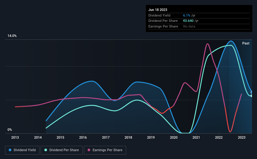Select the 2023 x-axis label

[242, 137]
